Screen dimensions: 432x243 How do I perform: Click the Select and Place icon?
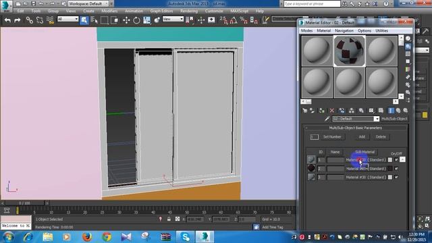point(157,20)
